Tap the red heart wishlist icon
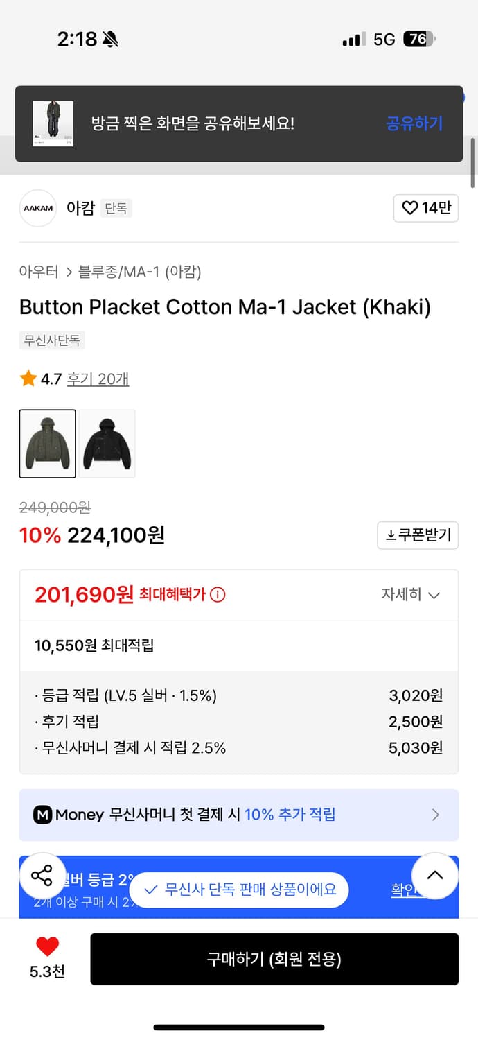Viewport: 478px width, 1040px height. point(47,946)
